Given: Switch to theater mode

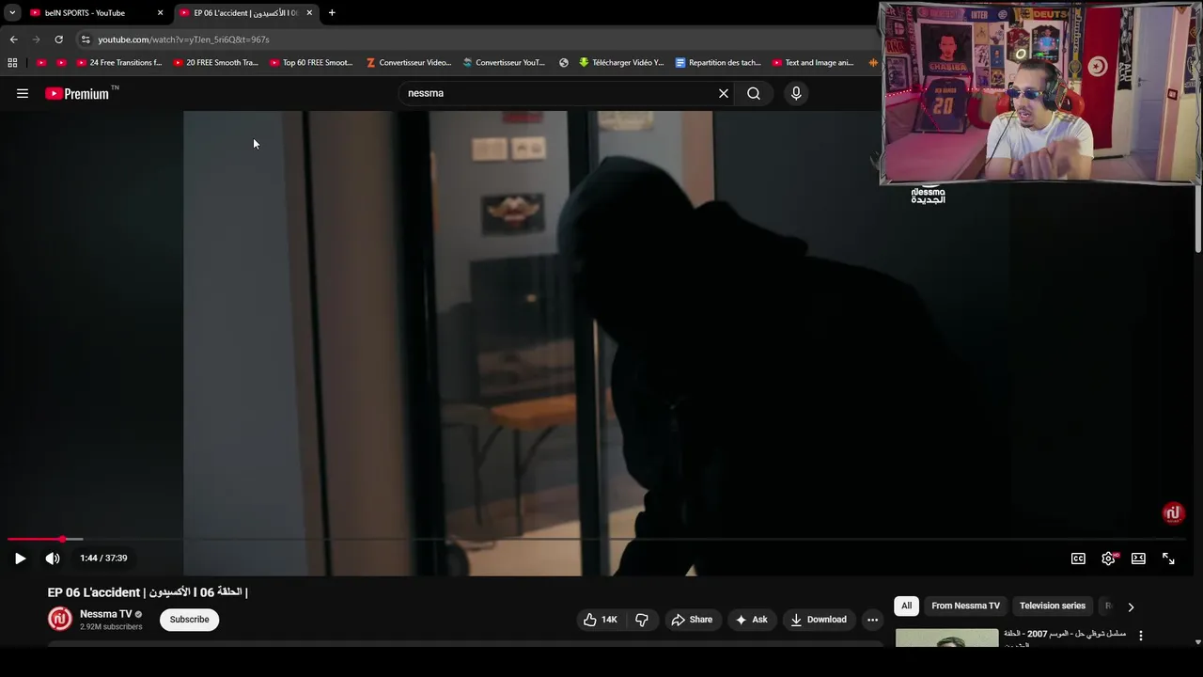Looking at the screenshot, I should click(1138, 559).
